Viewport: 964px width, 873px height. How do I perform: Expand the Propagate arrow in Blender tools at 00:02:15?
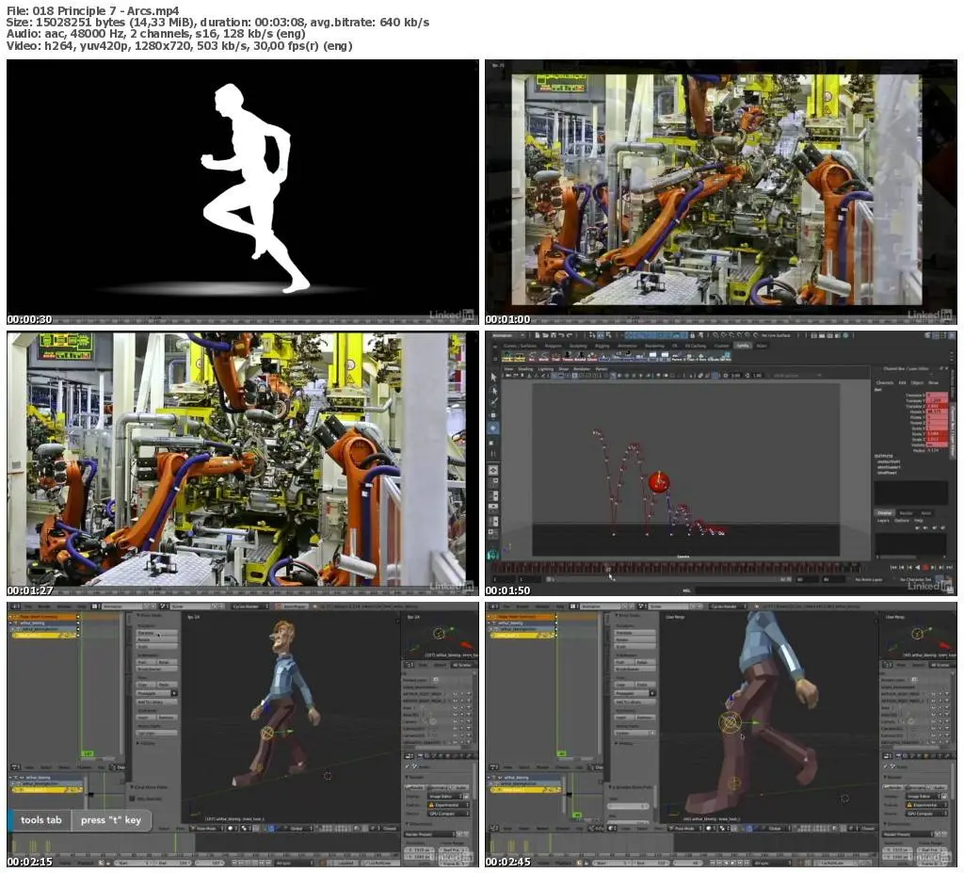(x=174, y=693)
